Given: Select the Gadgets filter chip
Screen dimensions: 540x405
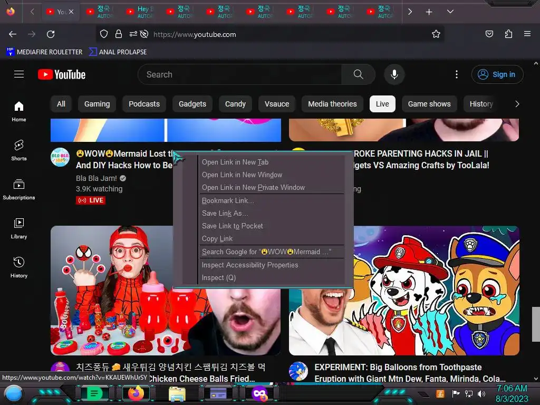Looking at the screenshot, I should [x=192, y=104].
